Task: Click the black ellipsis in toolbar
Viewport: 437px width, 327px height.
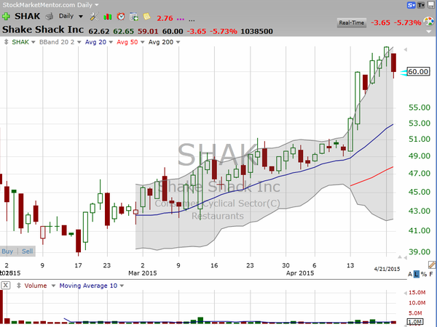Action: click(192, 20)
